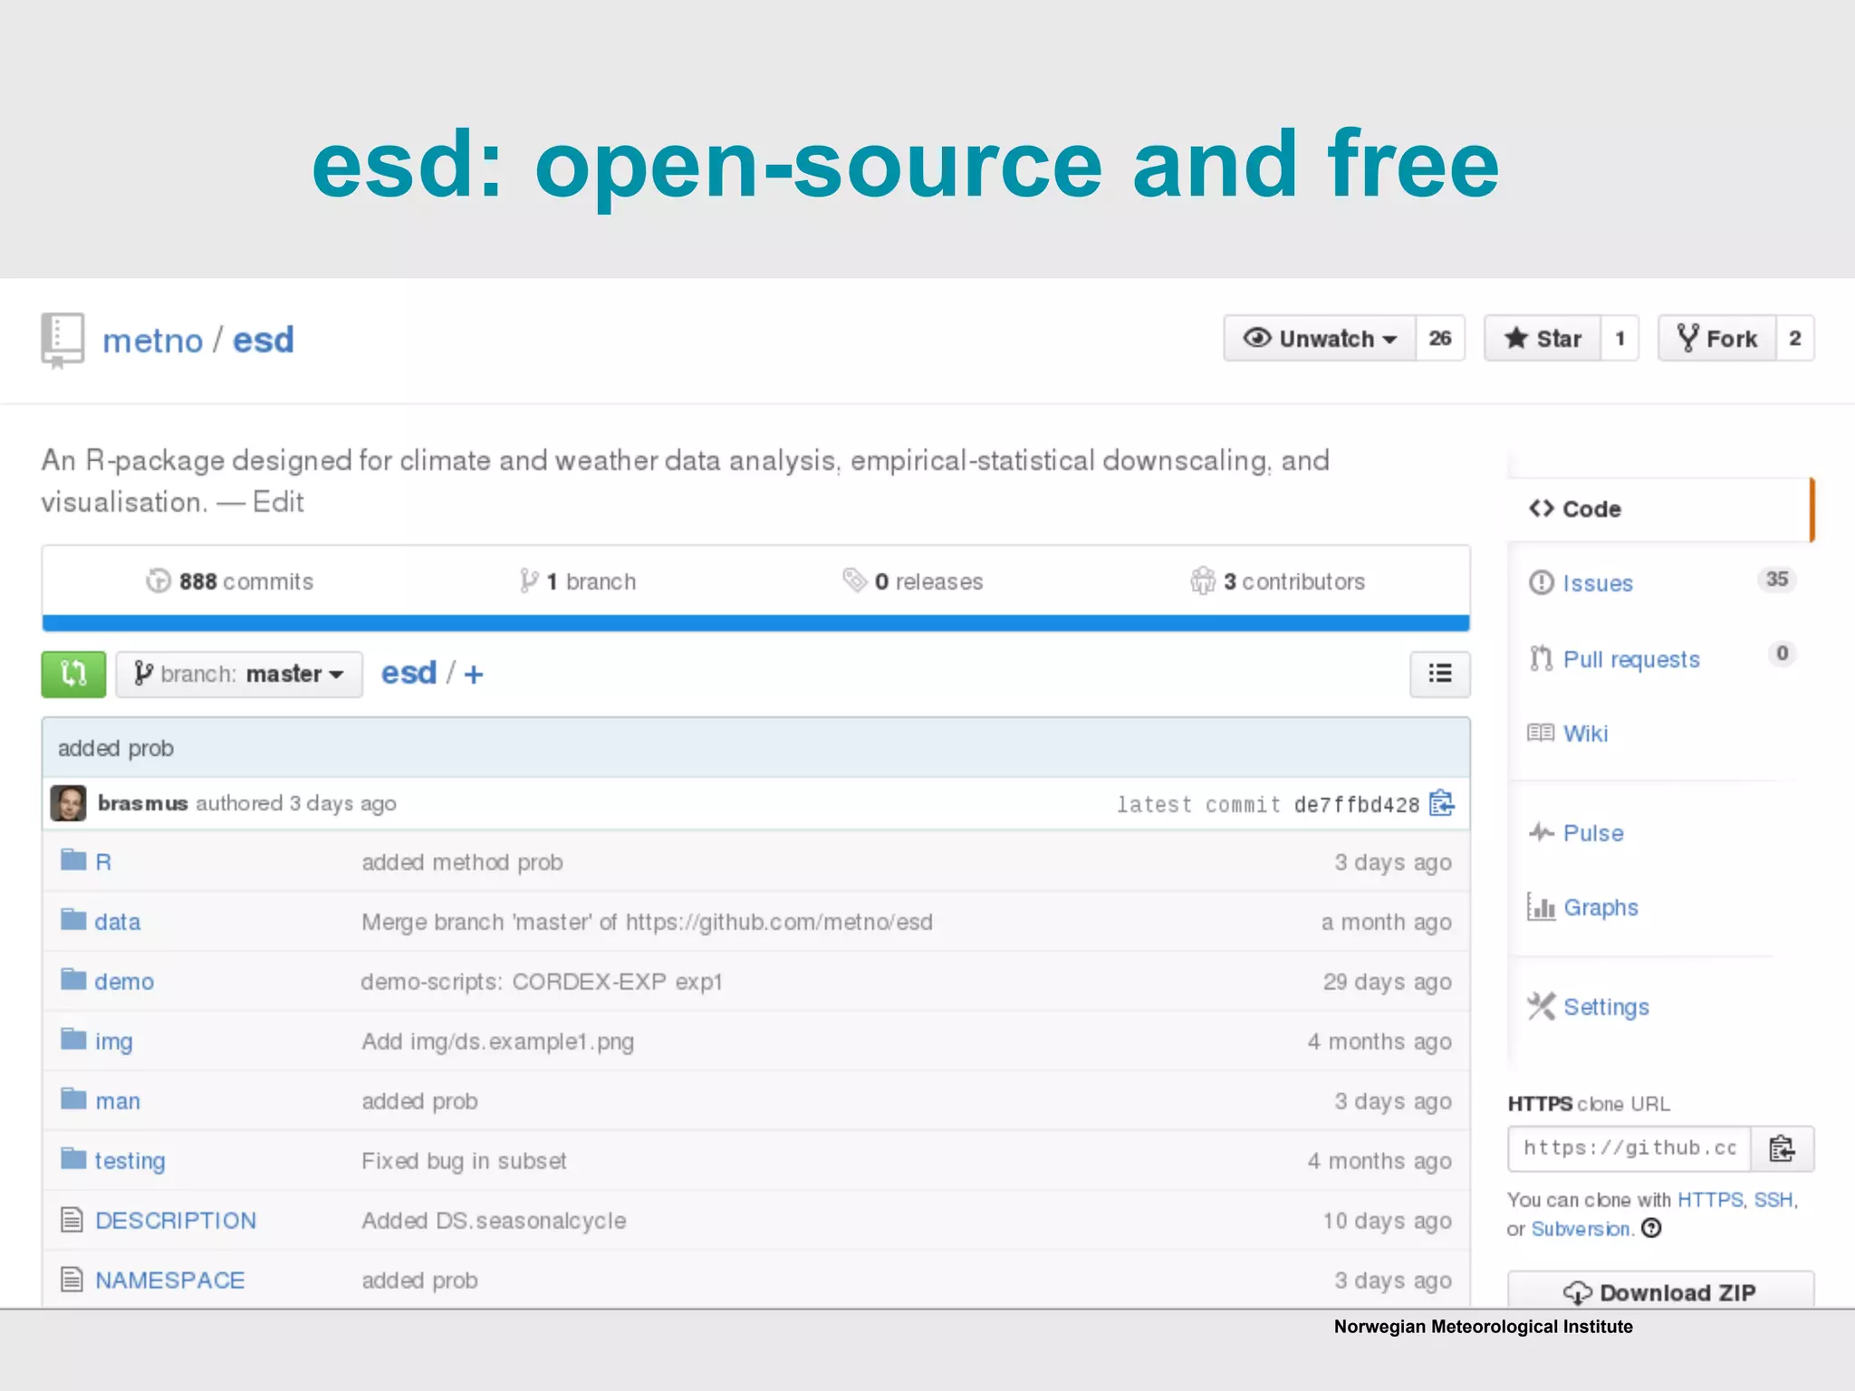Click the folder icon of the testing row

click(73, 1158)
